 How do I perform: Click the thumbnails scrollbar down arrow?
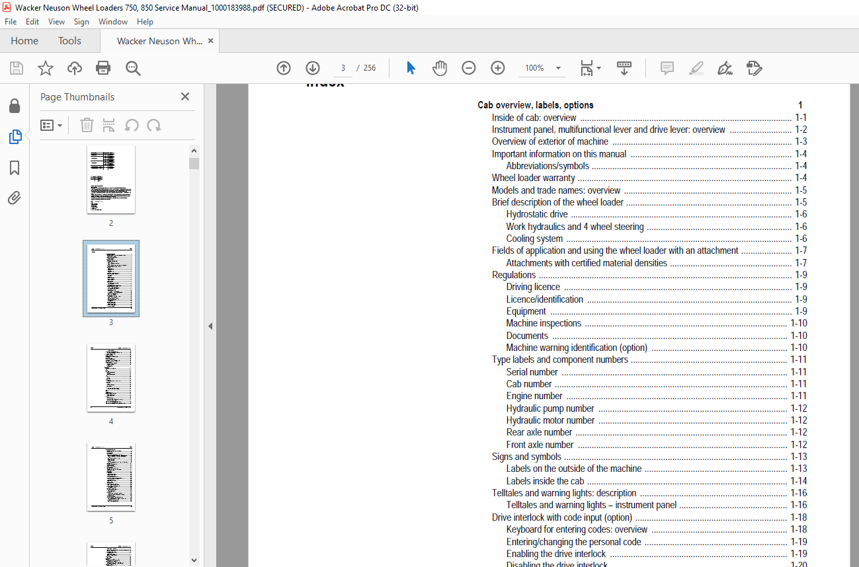pos(194,560)
